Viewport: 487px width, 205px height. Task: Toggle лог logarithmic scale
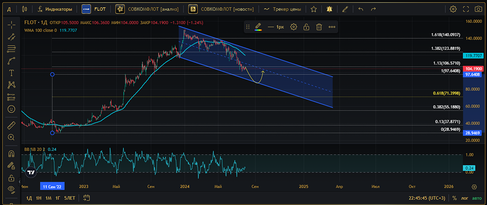tap(465, 198)
